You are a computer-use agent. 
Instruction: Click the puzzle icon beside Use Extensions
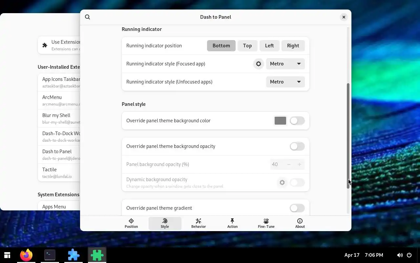pyautogui.click(x=45, y=45)
